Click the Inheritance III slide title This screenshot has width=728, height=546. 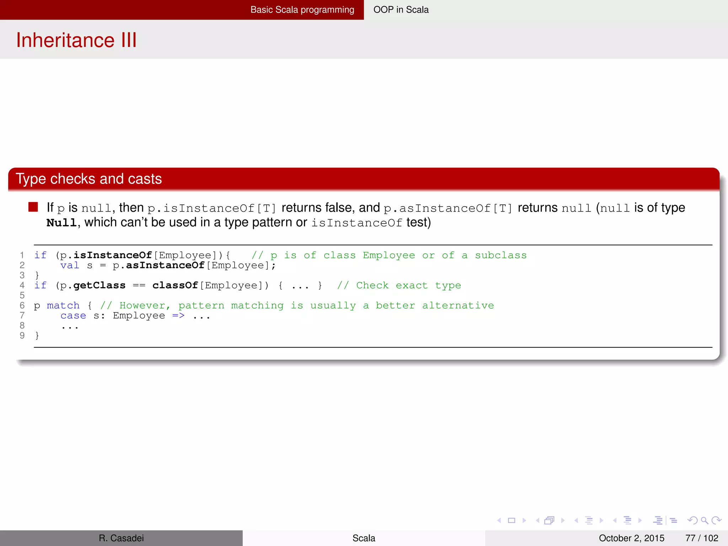(x=76, y=40)
